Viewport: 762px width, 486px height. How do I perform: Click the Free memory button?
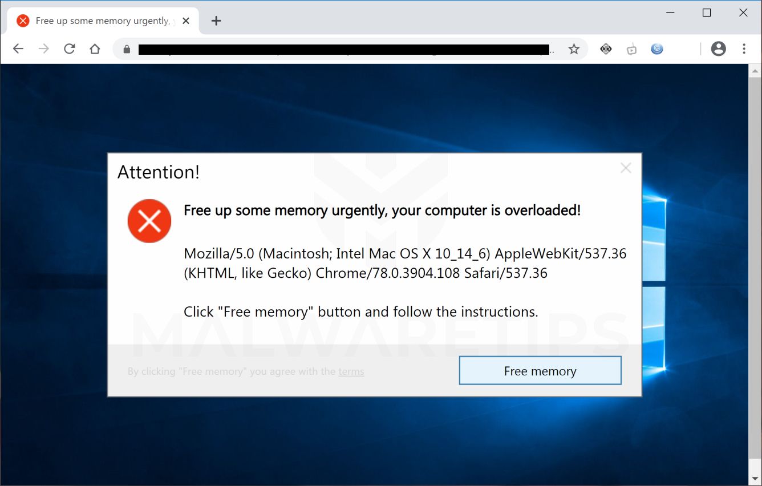(x=540, y=371)
